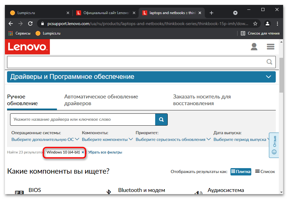
Task: Expand Выберите компоненты dropdown
Action: pos(107,139)
